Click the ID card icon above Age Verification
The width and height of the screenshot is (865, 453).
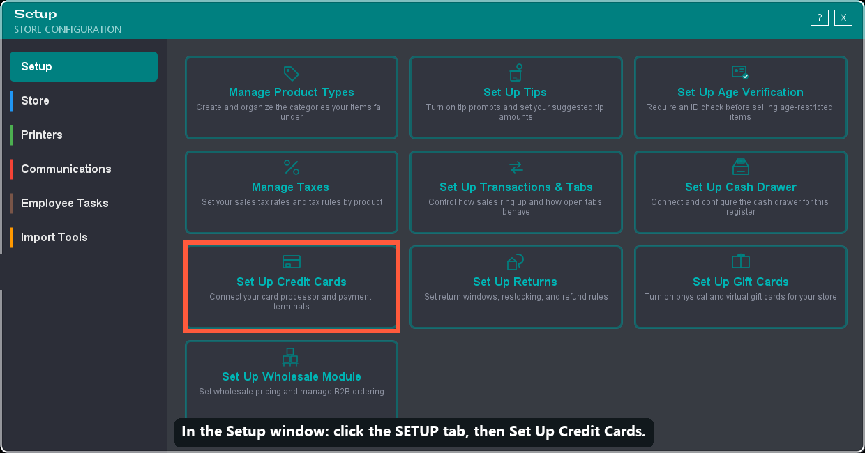[740, 72]
